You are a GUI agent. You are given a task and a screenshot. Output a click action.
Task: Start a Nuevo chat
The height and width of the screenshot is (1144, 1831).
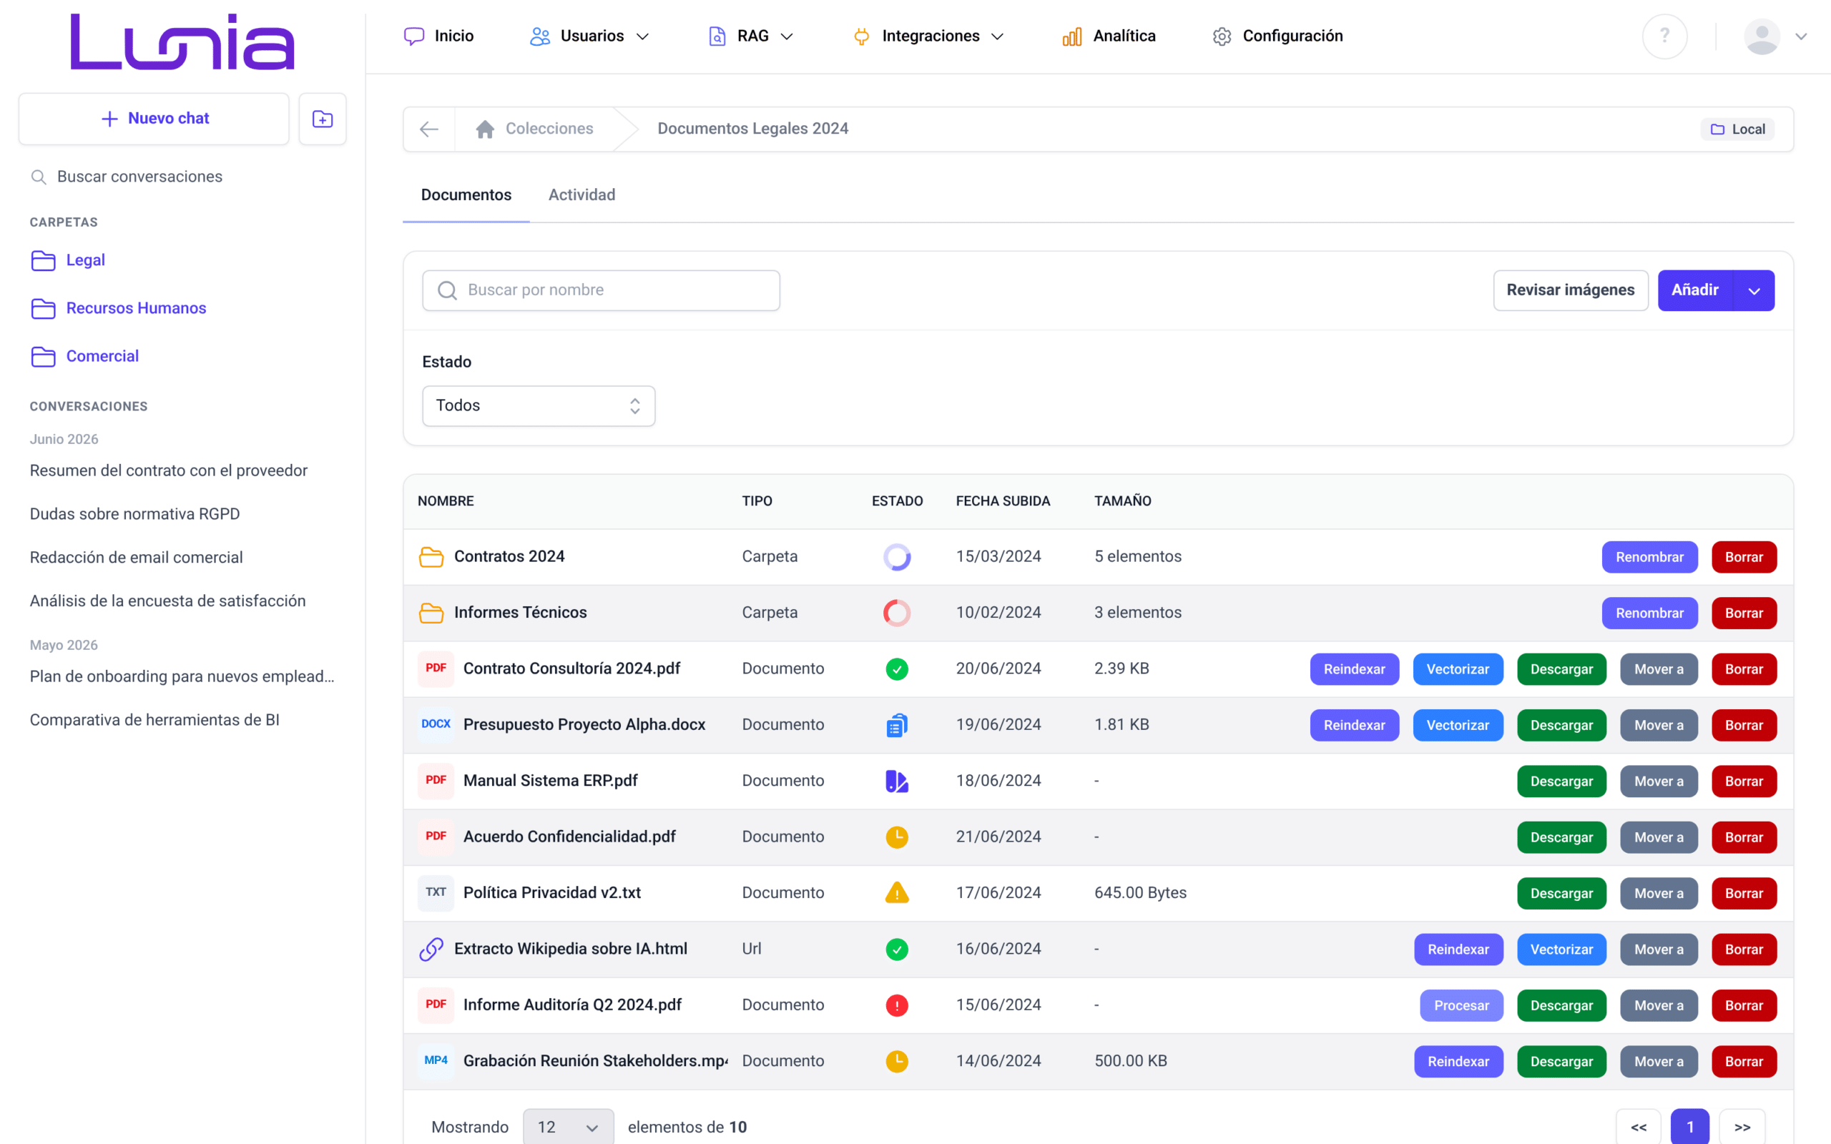(x=154, y=119)
